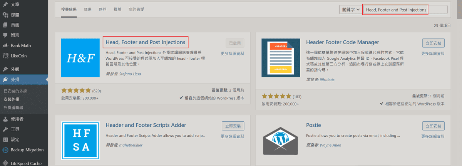Screen dimensions: 462x166
Task: Click the 已啟用 button on H&F card
Action: [x=235, y=42]
